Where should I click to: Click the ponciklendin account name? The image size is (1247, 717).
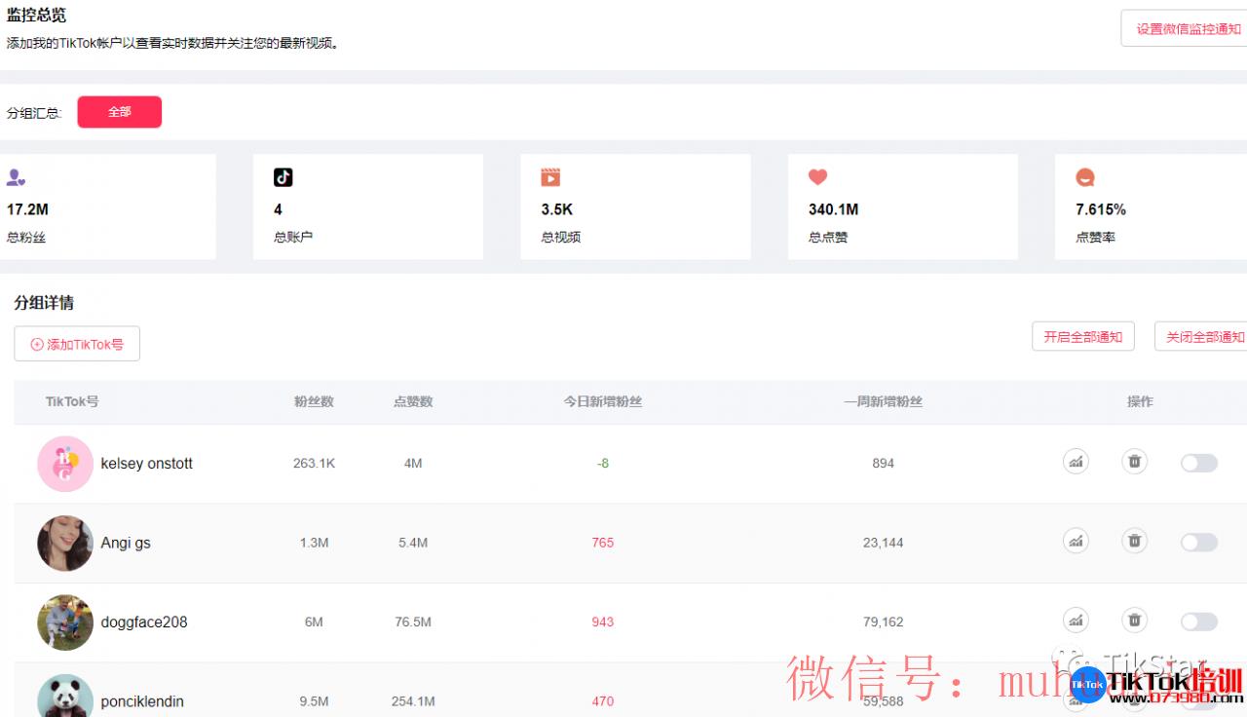[x=142, y=701]
